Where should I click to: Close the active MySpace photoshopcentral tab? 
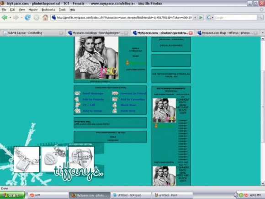(191, 33)
